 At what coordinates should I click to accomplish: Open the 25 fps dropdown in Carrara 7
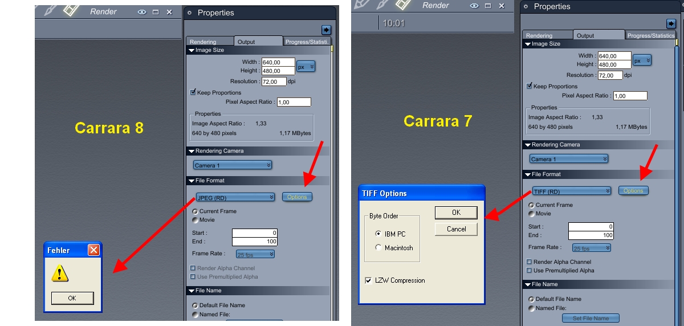tap(592, 248)
